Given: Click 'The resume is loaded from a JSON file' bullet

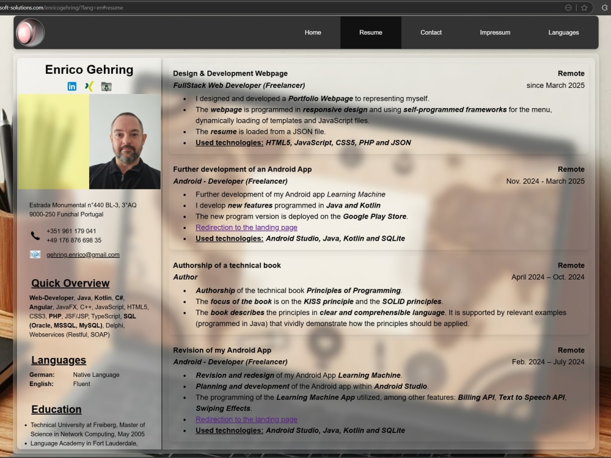Looking at the screenshot, I should [261, 132].
